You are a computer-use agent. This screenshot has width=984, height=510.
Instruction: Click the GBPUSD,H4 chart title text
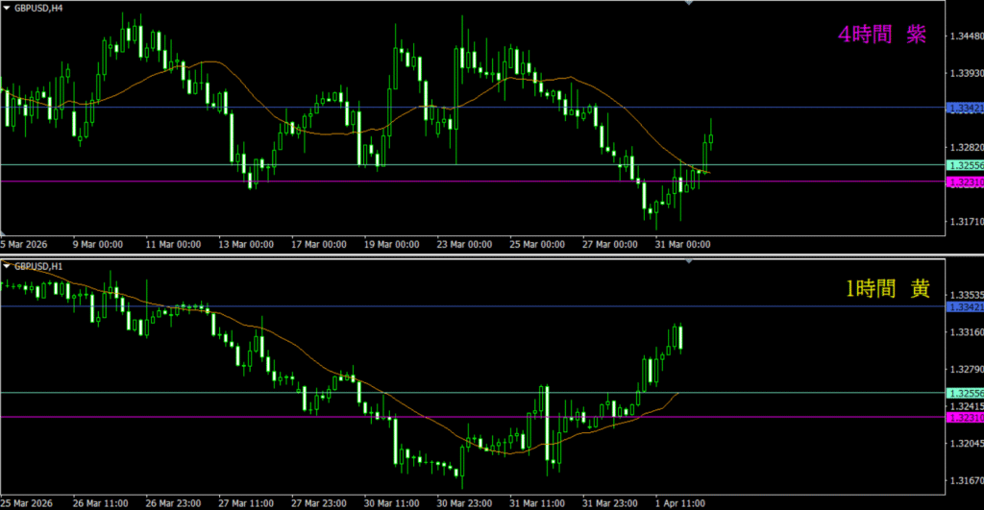click(x=40, y=7)
